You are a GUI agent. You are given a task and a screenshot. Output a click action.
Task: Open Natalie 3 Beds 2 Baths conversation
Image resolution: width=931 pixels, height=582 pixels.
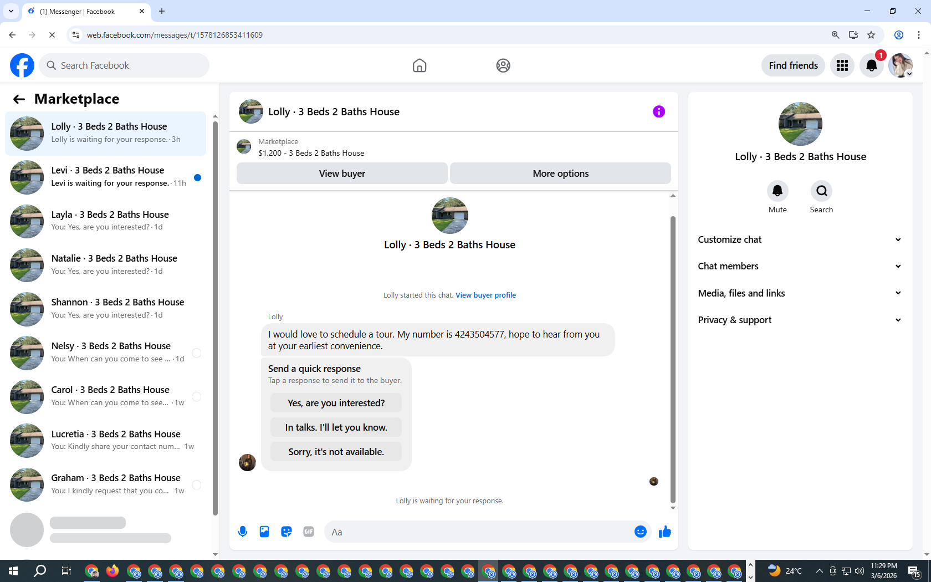pyautogui.click(x=105, y=265)
